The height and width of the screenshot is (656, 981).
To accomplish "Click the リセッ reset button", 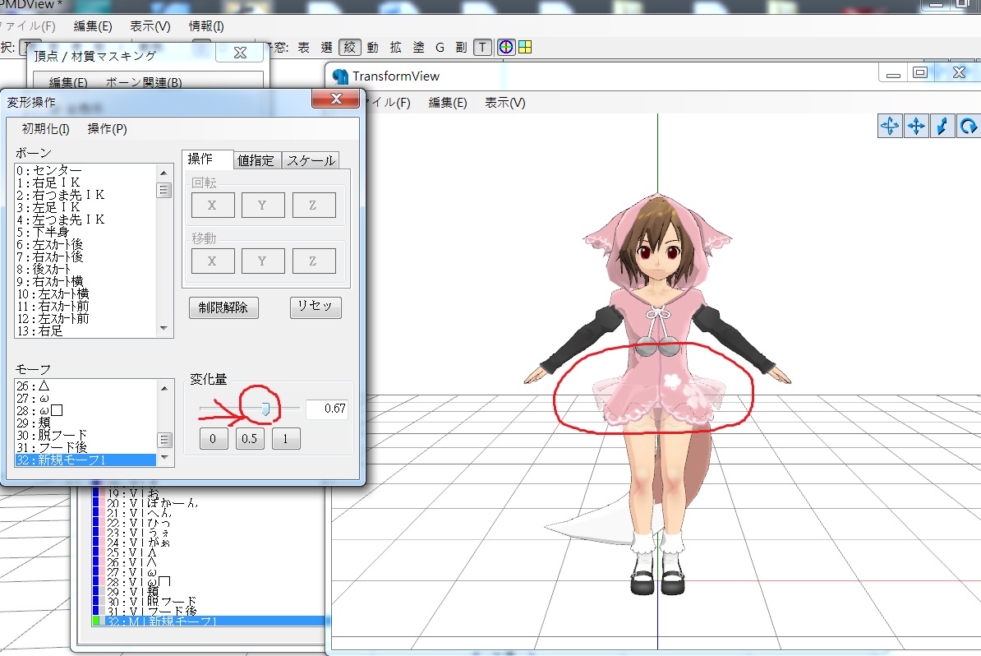I will (315, 307).
